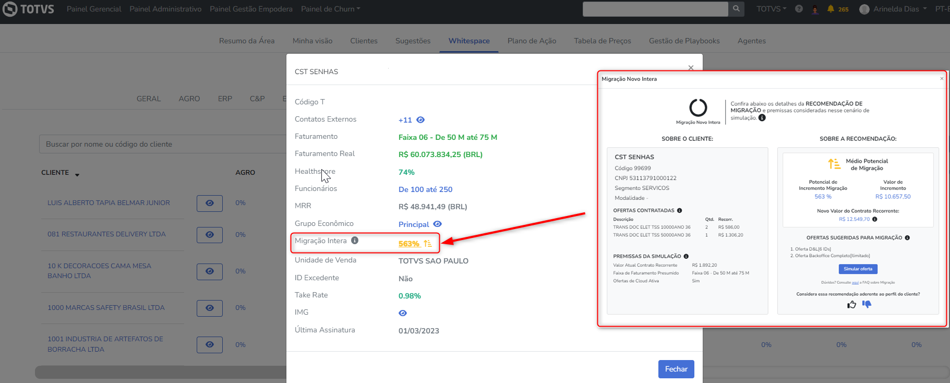
Task: Expand the Painel de Churn dropdown
Action: pyautogui.click(x=330, y=9)
